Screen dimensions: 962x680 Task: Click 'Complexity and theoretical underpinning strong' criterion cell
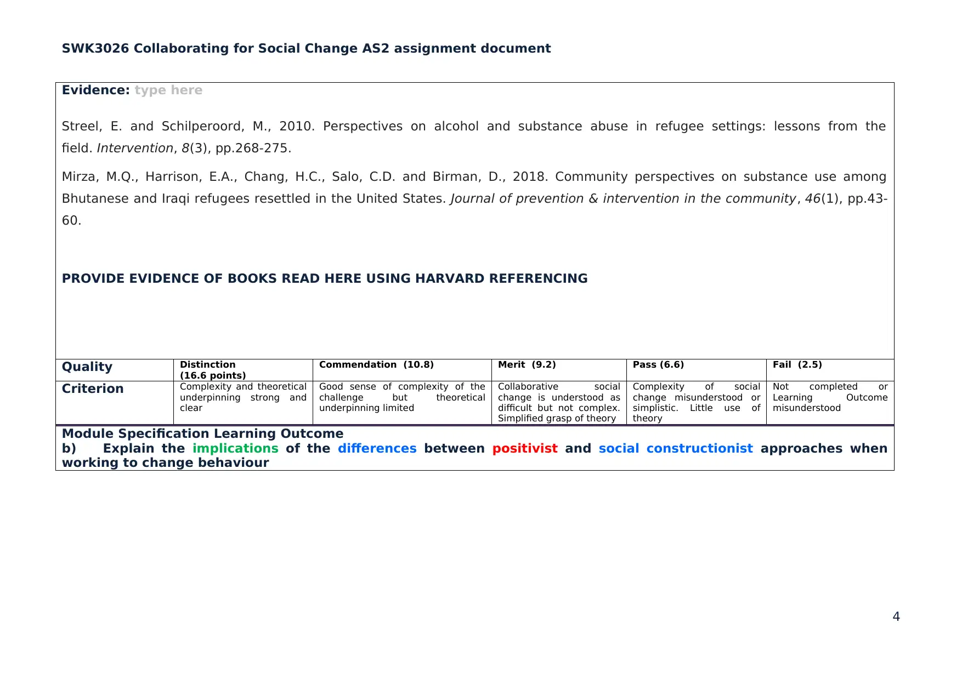coord(243,403)
